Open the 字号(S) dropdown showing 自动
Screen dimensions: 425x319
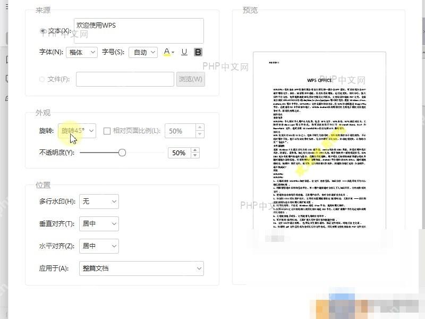(x=143, y=52)
